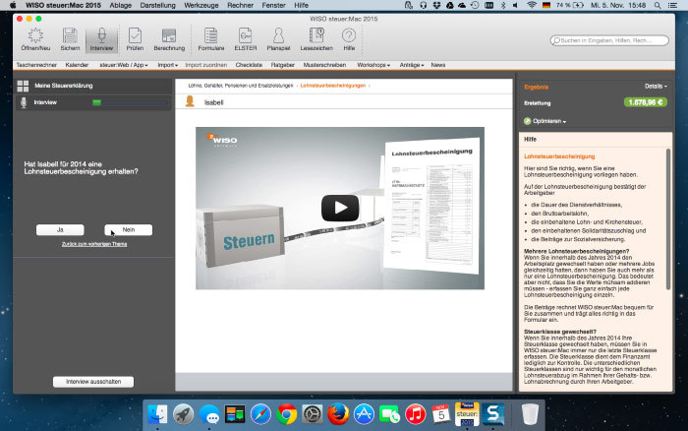This screenshot has height=431, width=688.
Task: Click the Interview progress bar
Action: tap(131, 102)
